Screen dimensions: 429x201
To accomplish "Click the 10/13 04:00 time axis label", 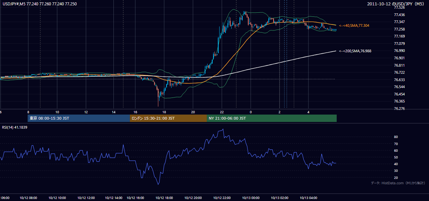I will (x=308, y=198).
